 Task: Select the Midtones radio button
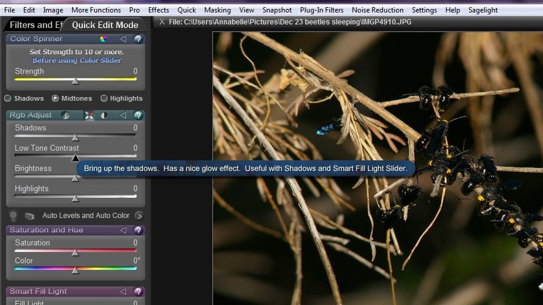[x=55, y=98]
